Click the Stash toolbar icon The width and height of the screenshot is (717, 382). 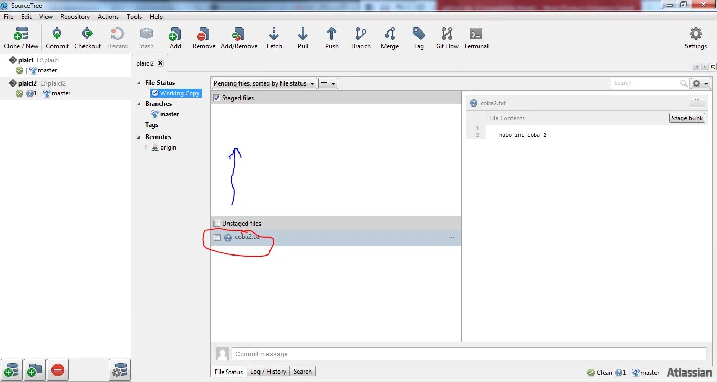[147, 38]
